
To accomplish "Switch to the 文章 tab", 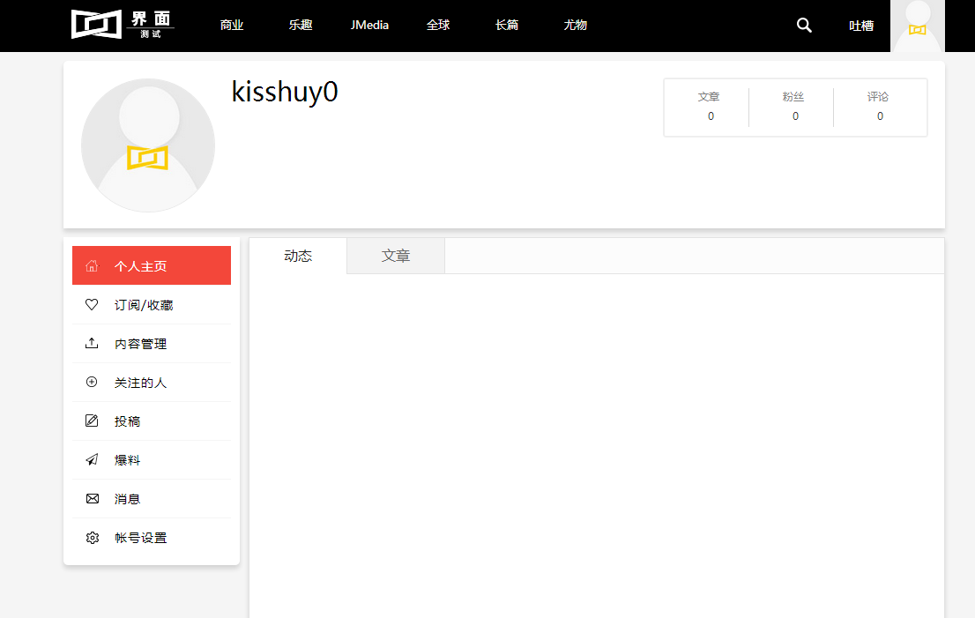I will click(396, 256).
